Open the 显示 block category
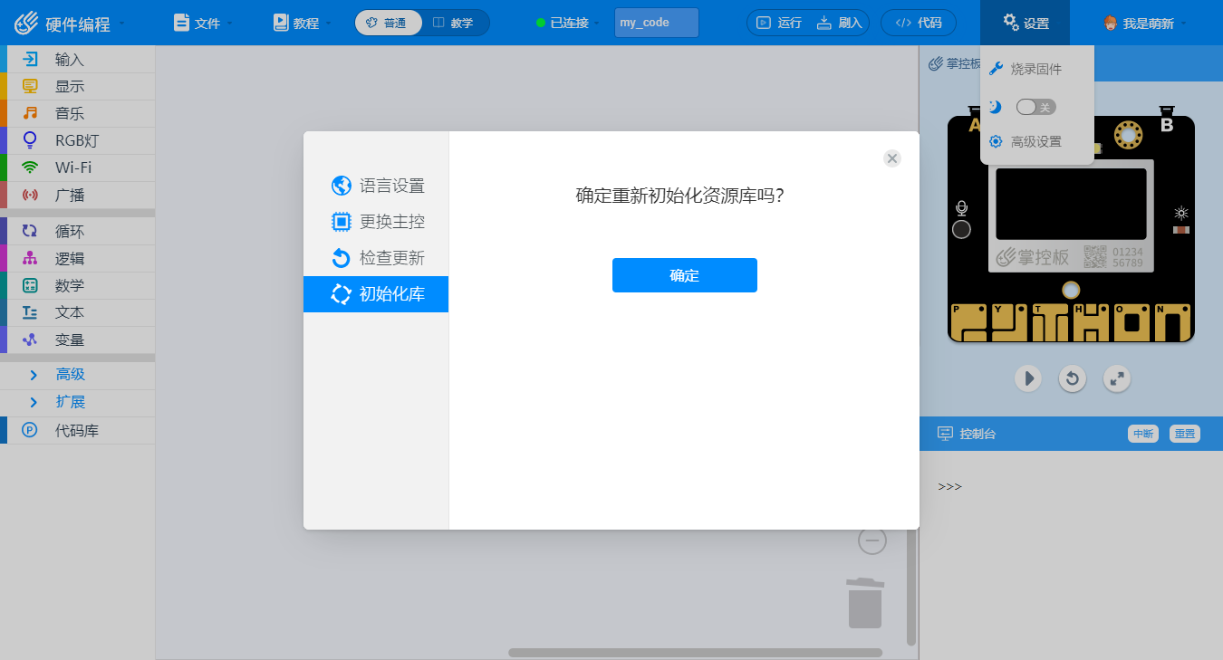 (78, 87)
